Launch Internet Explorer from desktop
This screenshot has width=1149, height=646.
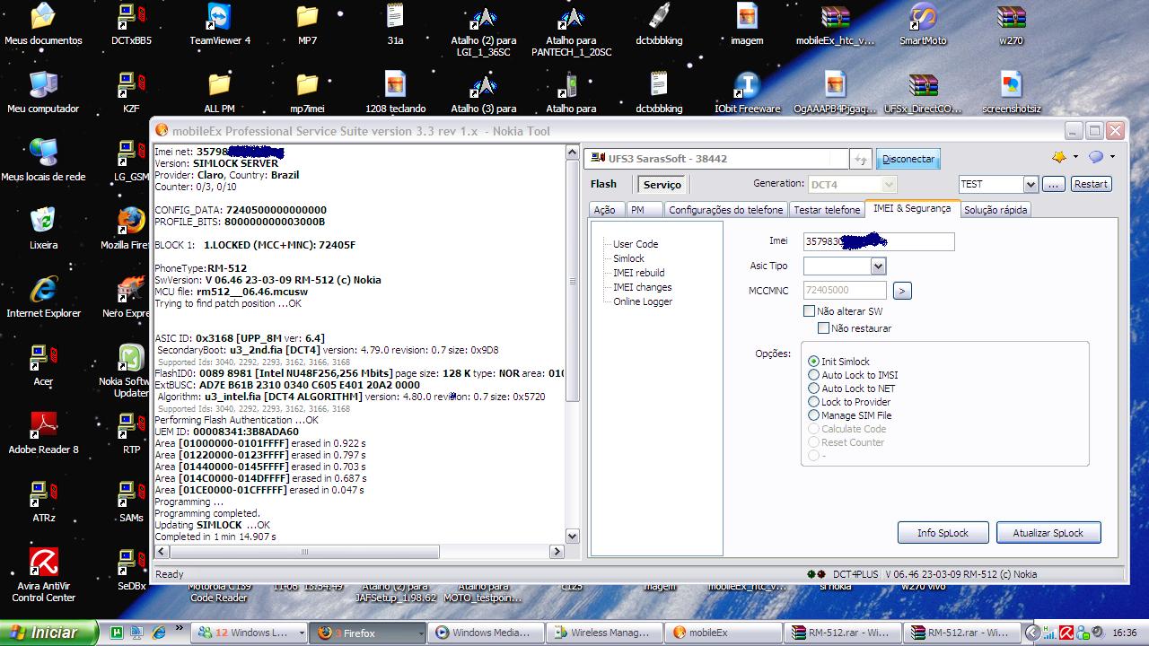(43, 297)
